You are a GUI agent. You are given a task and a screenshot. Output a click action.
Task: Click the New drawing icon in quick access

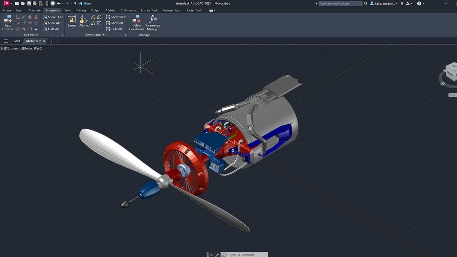pyautogui.click(x=17, y=3)
